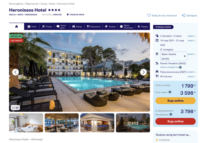Click the heart favorites icon
207x143 pixels.
pos(149,16)
